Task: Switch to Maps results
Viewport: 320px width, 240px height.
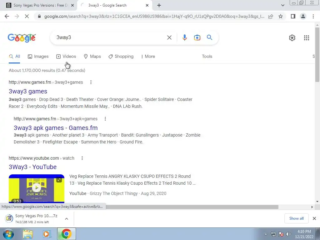Action: point(92,57)
